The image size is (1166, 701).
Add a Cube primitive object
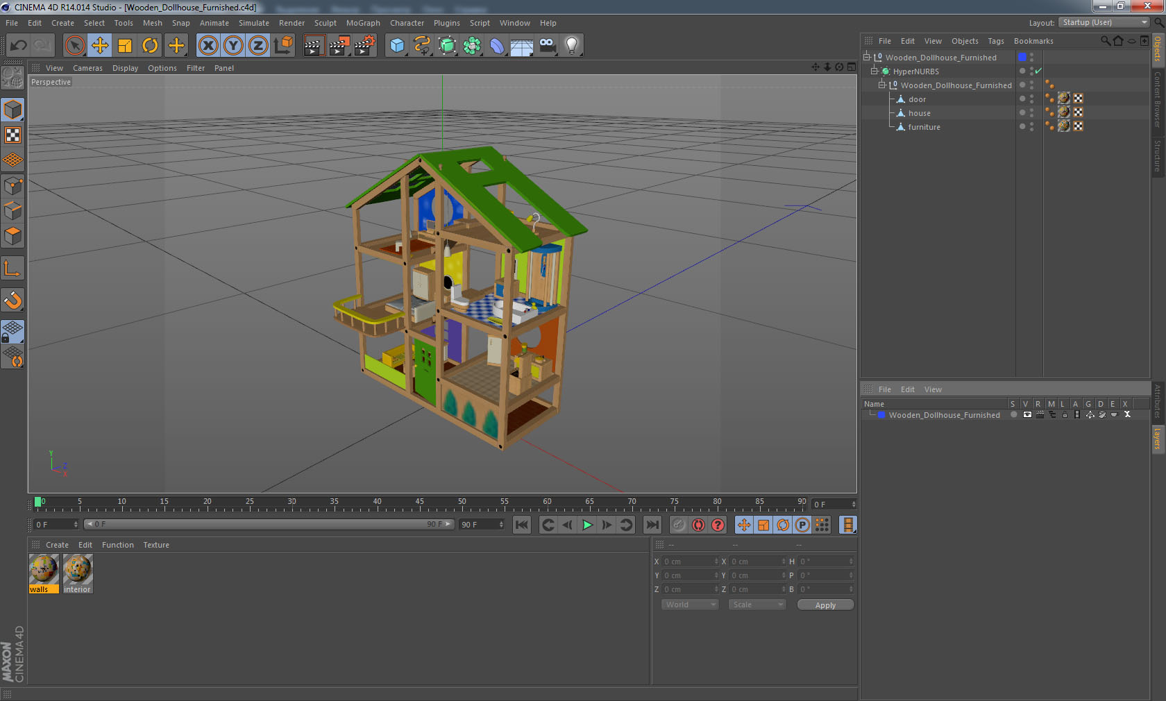(x=397, y=46)
